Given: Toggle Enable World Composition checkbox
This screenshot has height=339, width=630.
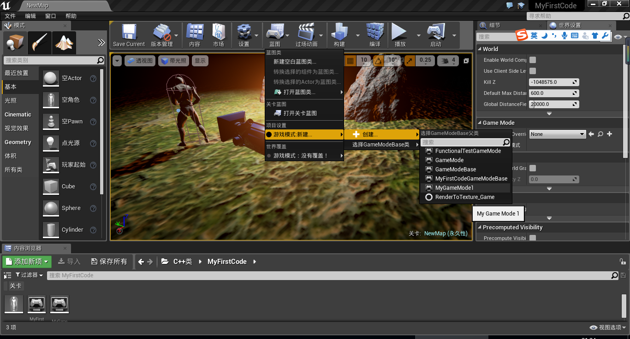Looking at the screenshot, I should pos(533,60).
